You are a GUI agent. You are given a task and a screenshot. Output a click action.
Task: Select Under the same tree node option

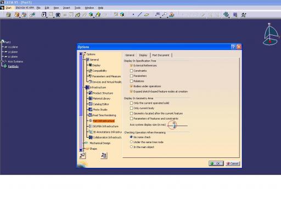coord(131,142)
